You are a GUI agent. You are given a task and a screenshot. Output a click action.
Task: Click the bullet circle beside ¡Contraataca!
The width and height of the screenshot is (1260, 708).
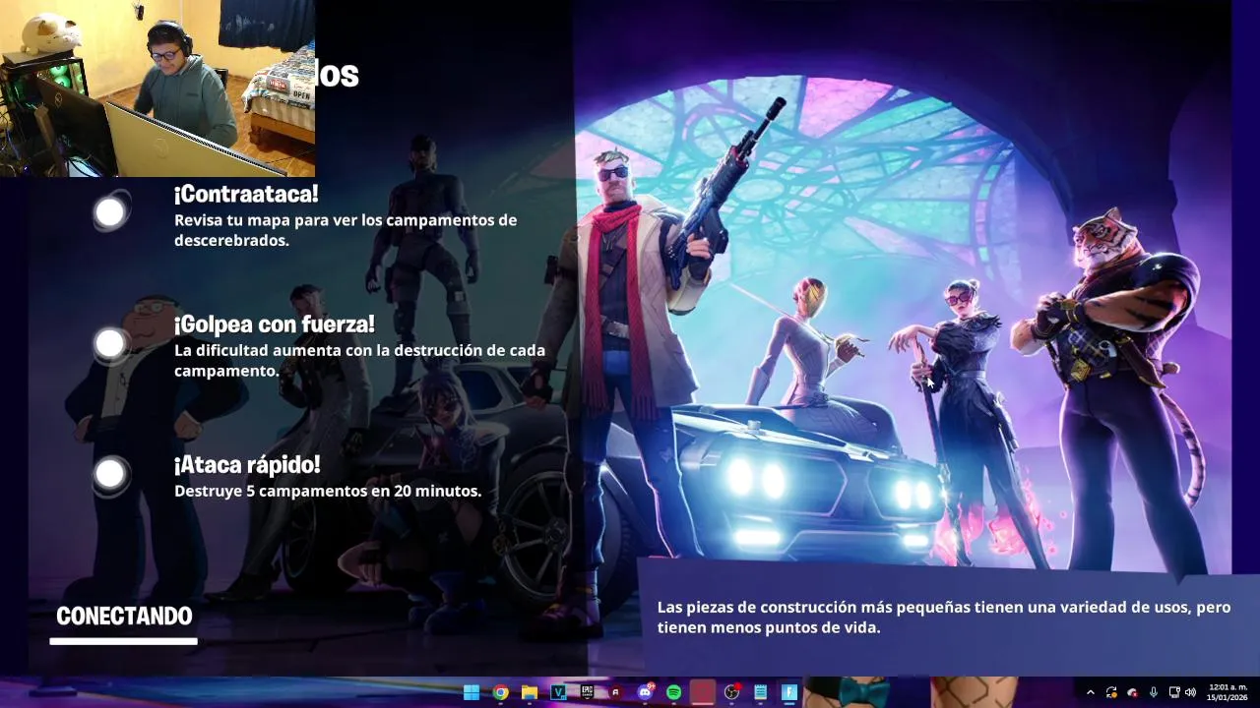[x=110, y=211]
